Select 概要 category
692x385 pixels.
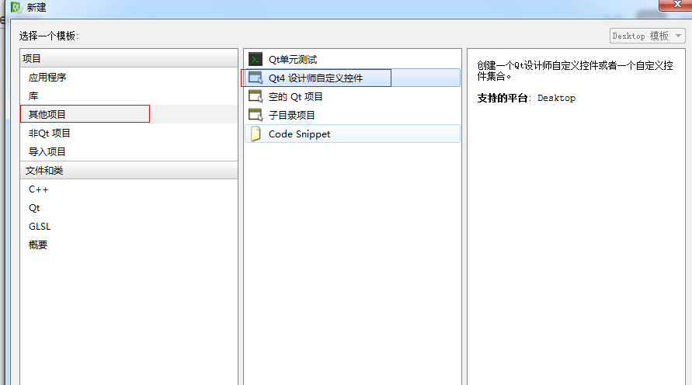tap(129, 245)
